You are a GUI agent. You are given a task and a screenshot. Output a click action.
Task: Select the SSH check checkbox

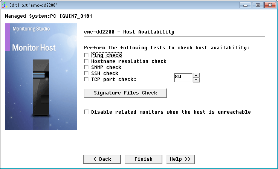(86, 73)
